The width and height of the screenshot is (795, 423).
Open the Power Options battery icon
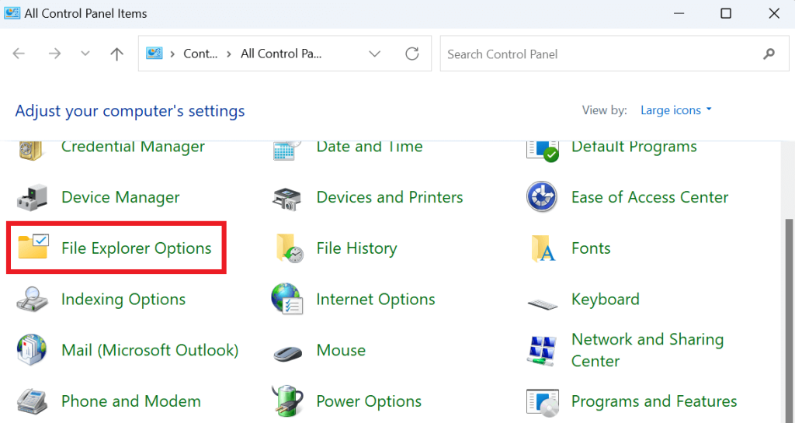point(287,400)
